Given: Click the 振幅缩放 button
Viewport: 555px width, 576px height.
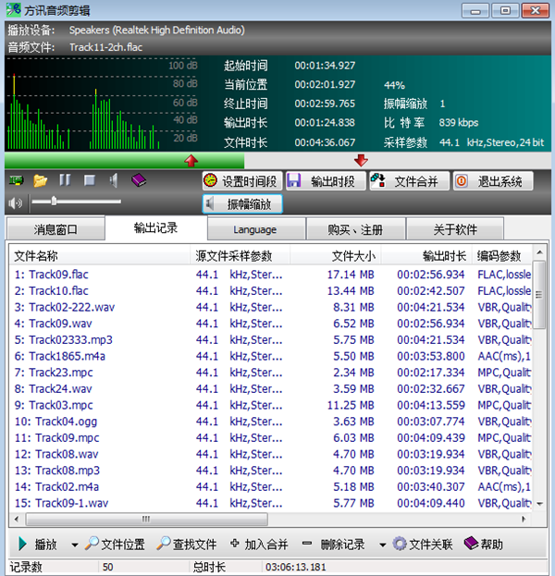Looking at the screenshot, I should [242, 204].
